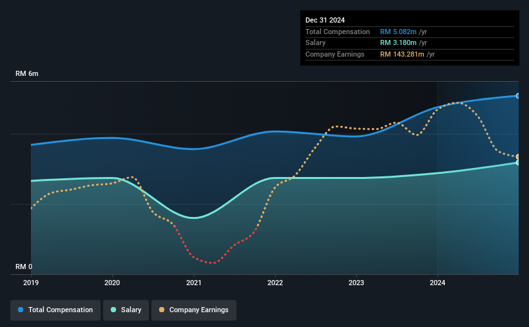Screen dimensions: 529x327
Task: Click the RM 143.281m company earnings value
Action: [402, 54]
